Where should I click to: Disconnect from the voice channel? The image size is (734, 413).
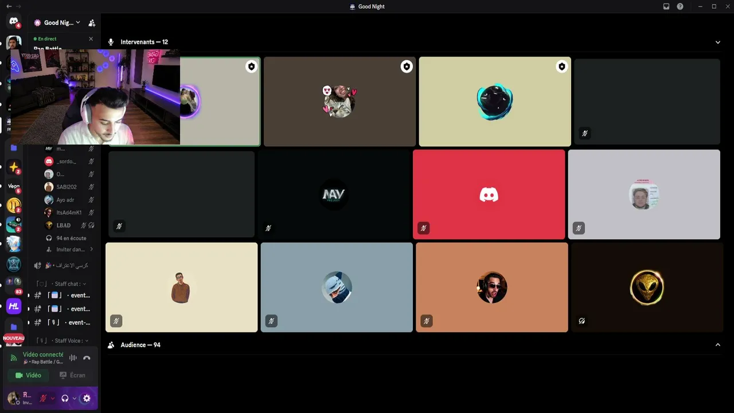(x=87, y=358)
